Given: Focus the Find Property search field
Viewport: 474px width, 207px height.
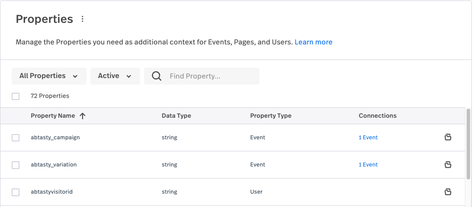Looking at the screenshot, I should pyautogui.click(x=202, y=76).
